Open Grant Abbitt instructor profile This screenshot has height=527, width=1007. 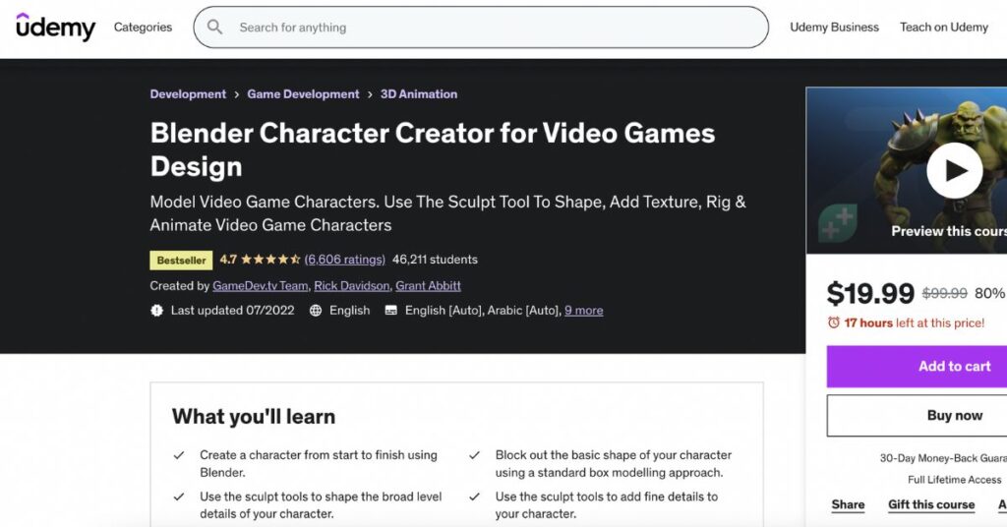428,286
